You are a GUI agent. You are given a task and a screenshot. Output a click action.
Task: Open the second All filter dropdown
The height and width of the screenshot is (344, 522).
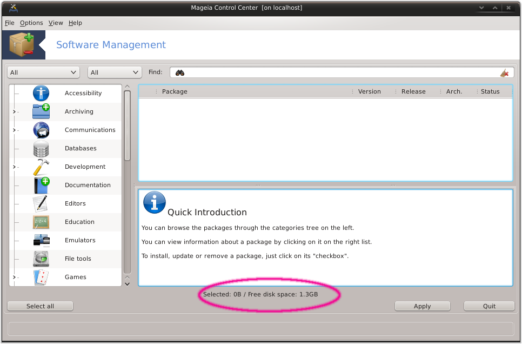click(x=115, y=72)
